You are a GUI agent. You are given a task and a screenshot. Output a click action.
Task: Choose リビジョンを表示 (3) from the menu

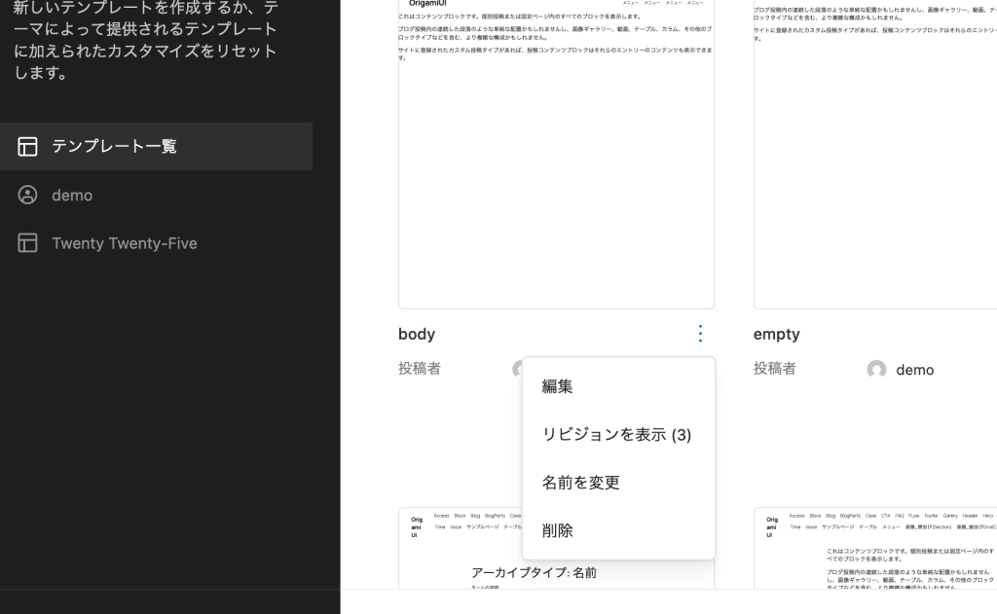[x=618, y=435]
